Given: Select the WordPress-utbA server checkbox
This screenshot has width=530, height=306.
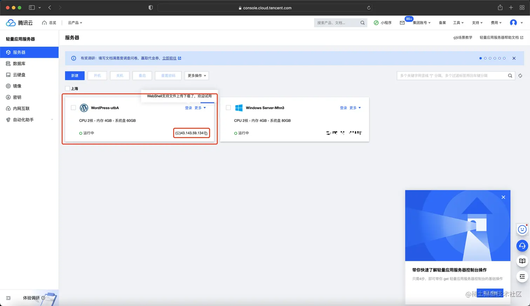Looking at the screenshot, I should (73, 108).
